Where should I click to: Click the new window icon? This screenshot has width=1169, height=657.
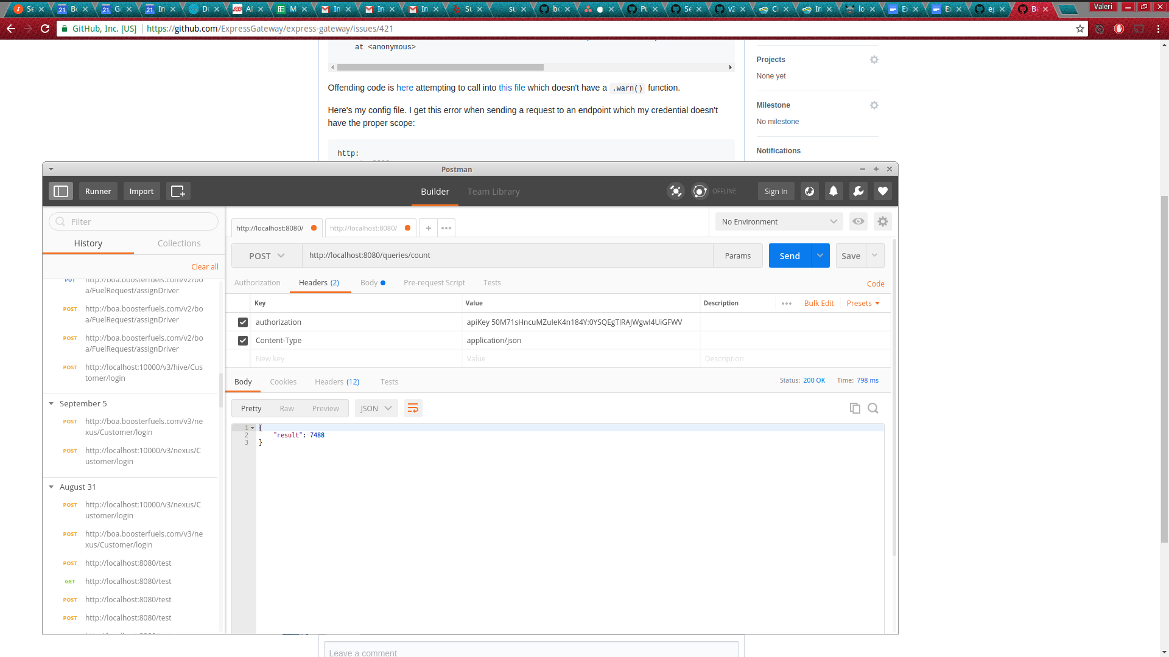tap(178, 191)
